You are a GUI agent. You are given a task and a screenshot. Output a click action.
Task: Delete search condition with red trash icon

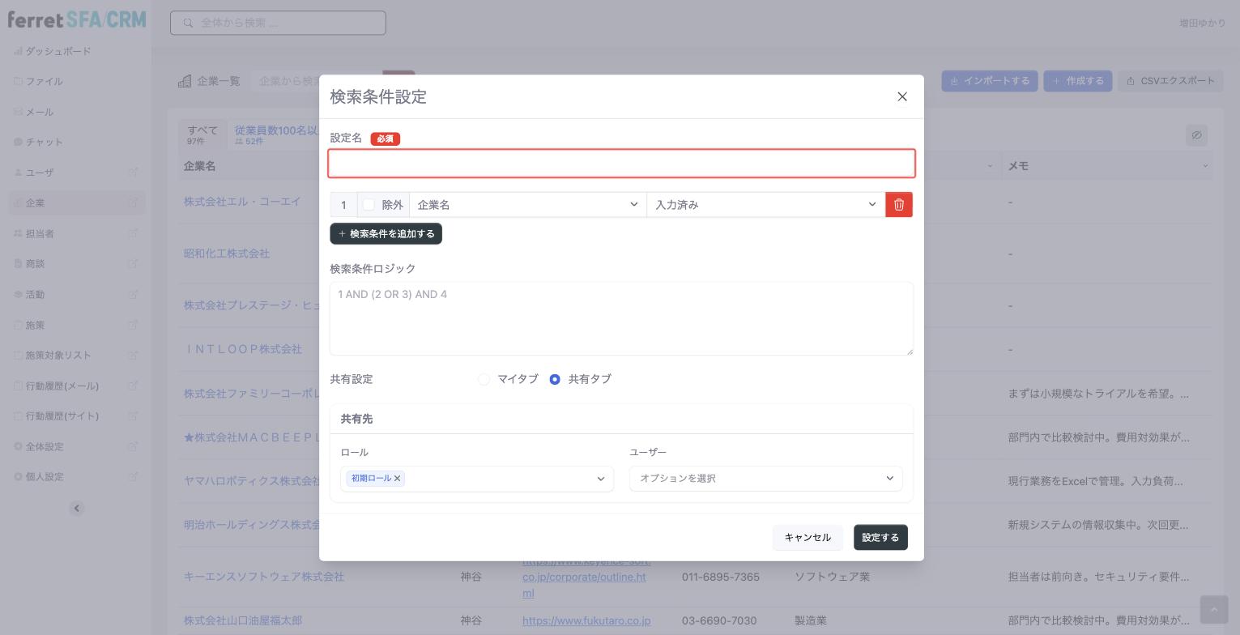click(899, 205)
